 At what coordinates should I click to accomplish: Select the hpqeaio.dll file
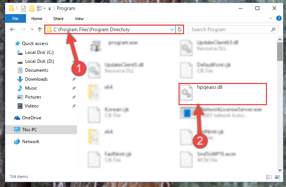click(222, 94)
